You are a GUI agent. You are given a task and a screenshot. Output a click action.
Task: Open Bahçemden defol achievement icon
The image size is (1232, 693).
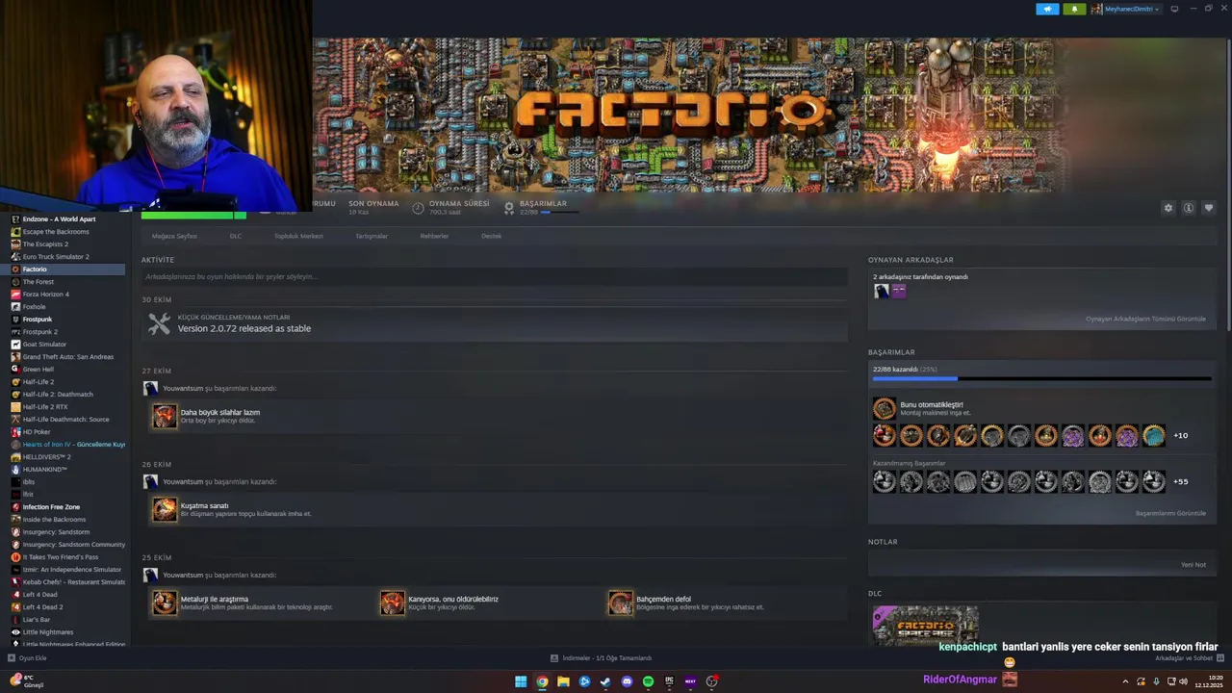tap(621, 603)
